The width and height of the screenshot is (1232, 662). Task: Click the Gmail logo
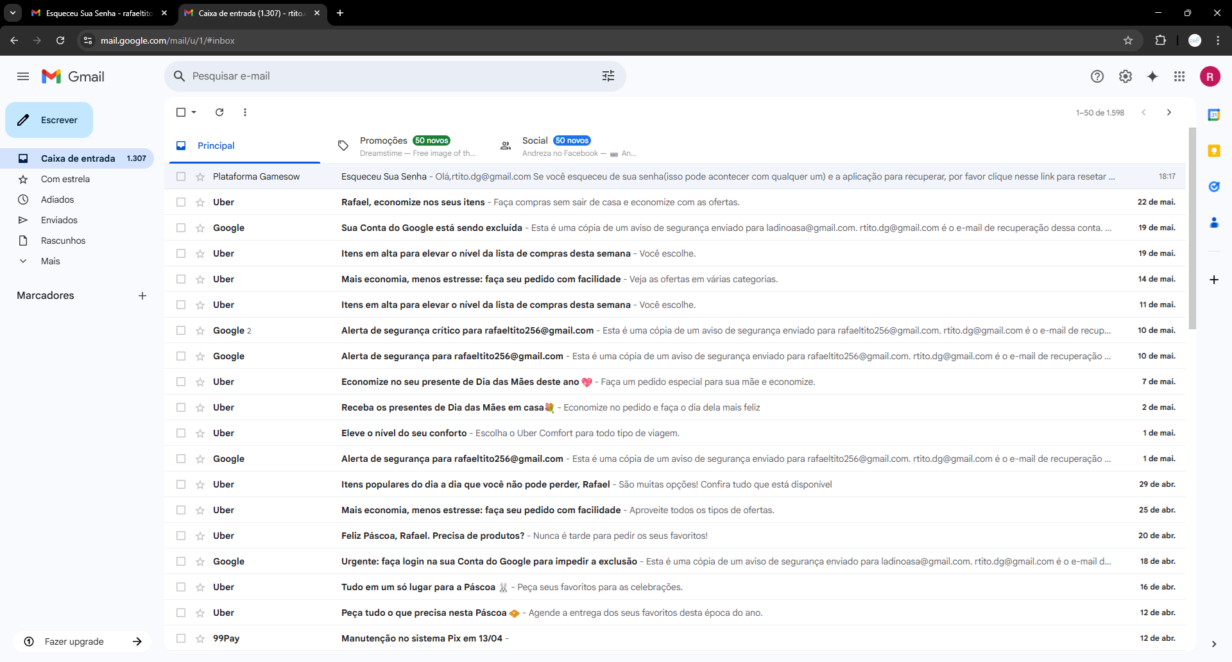[x=73, y=76]
